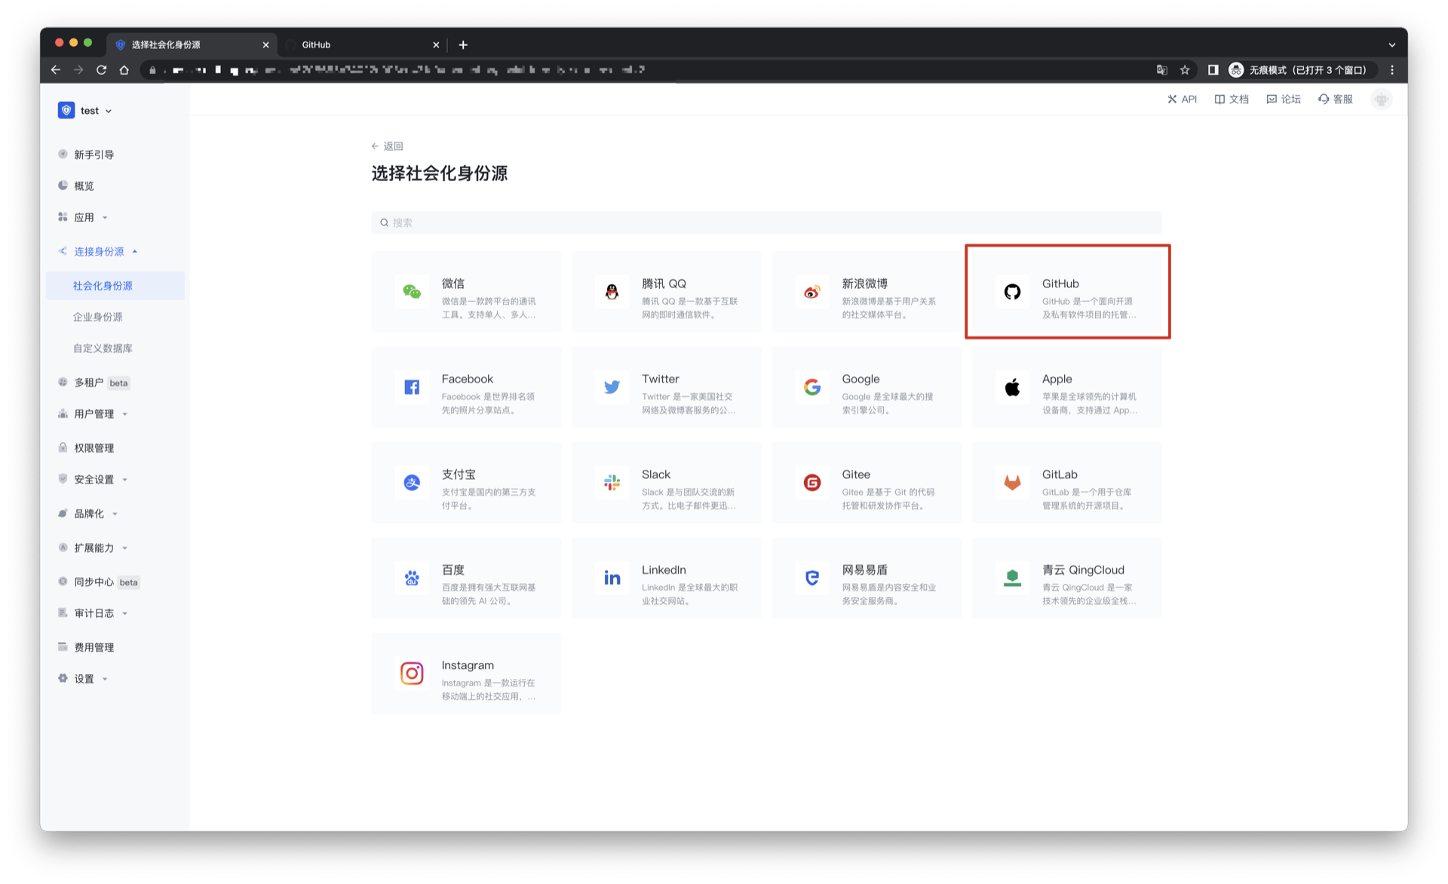
Task: Click the user avatar in top right
Action: pyautogui.click(x=1381, y=99)
